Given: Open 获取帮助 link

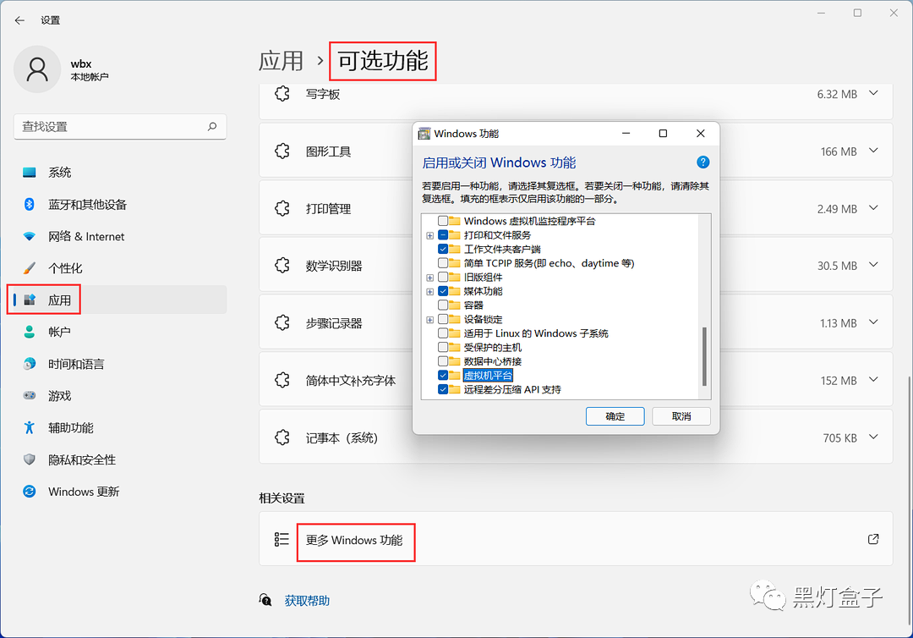Looking at the screenshot, I should pos(307,600).
